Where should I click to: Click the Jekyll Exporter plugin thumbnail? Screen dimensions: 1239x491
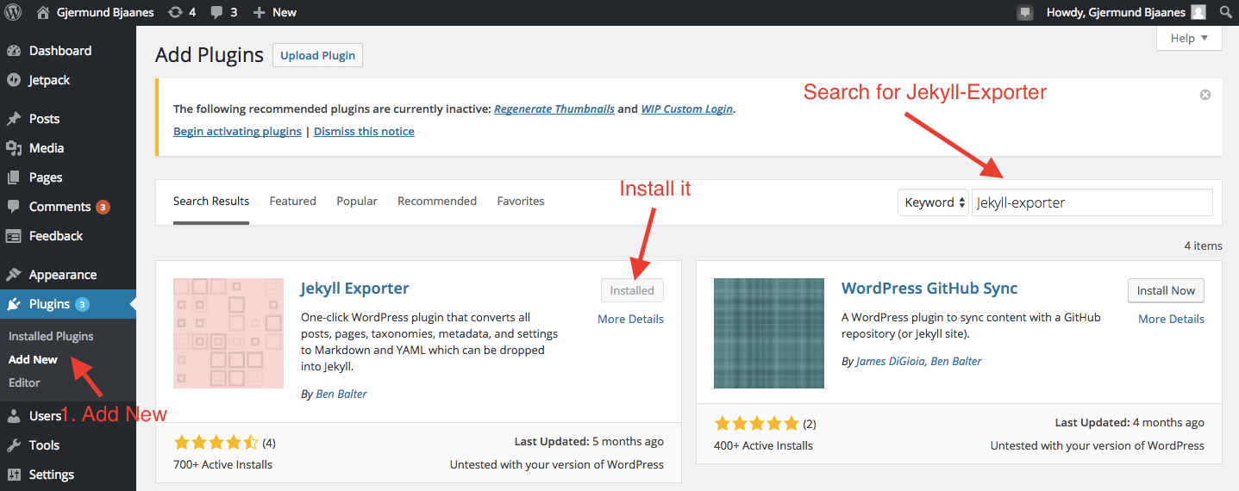tap(228, 333)
